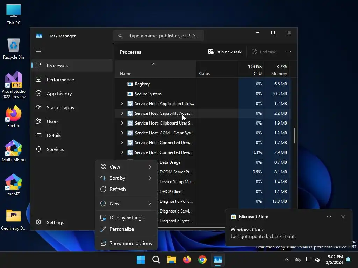358x268 pixels.
Task: Click the Details list icon
Action: (38, 135)
